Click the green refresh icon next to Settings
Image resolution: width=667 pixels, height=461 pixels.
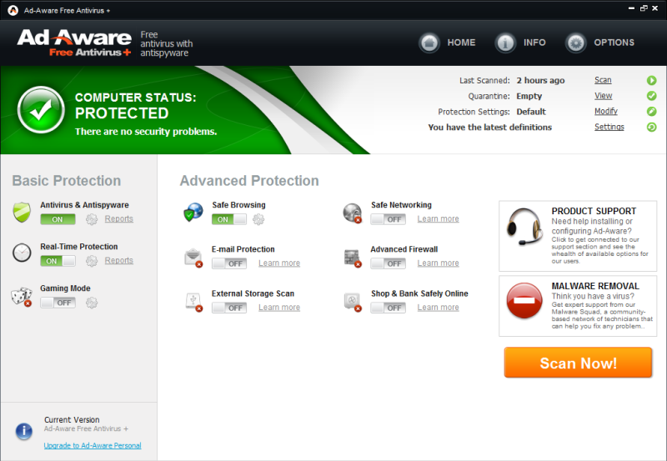[651, 127]
